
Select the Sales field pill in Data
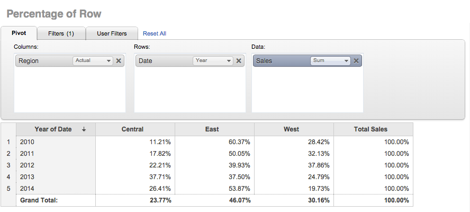pos(281,61)
